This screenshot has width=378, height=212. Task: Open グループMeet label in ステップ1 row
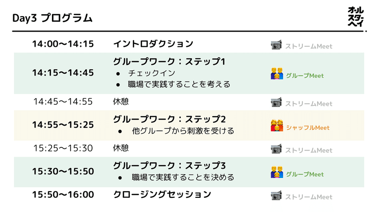click(x=305, y=76)
